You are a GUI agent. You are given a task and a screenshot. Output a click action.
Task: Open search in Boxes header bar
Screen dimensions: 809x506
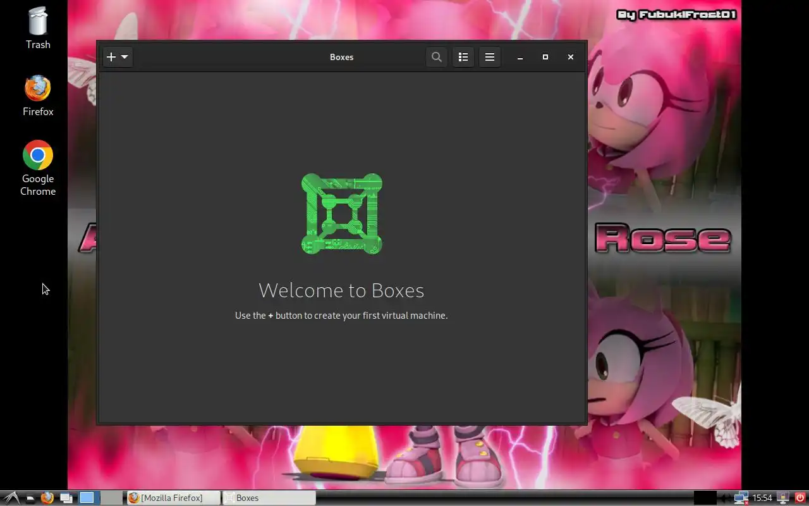(436, 57)
